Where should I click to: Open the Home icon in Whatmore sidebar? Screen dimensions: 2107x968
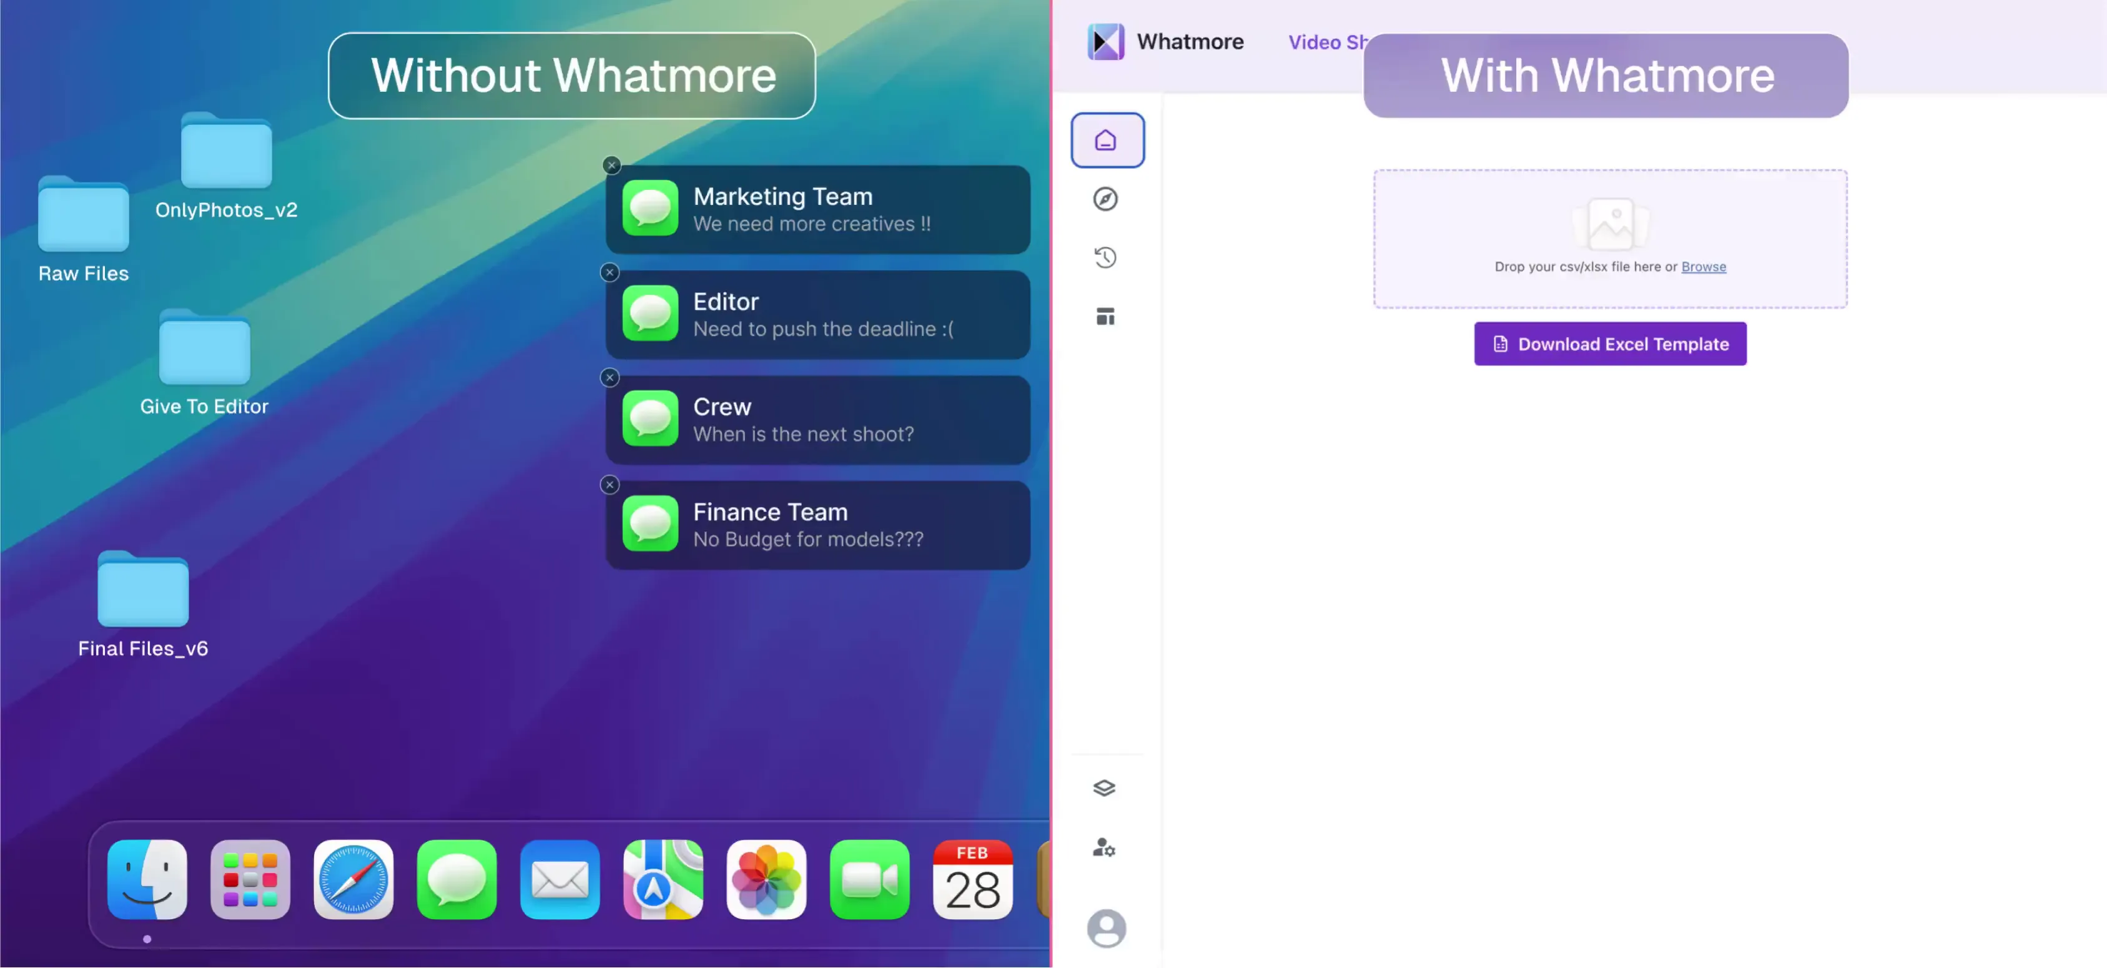[1107, 141]
